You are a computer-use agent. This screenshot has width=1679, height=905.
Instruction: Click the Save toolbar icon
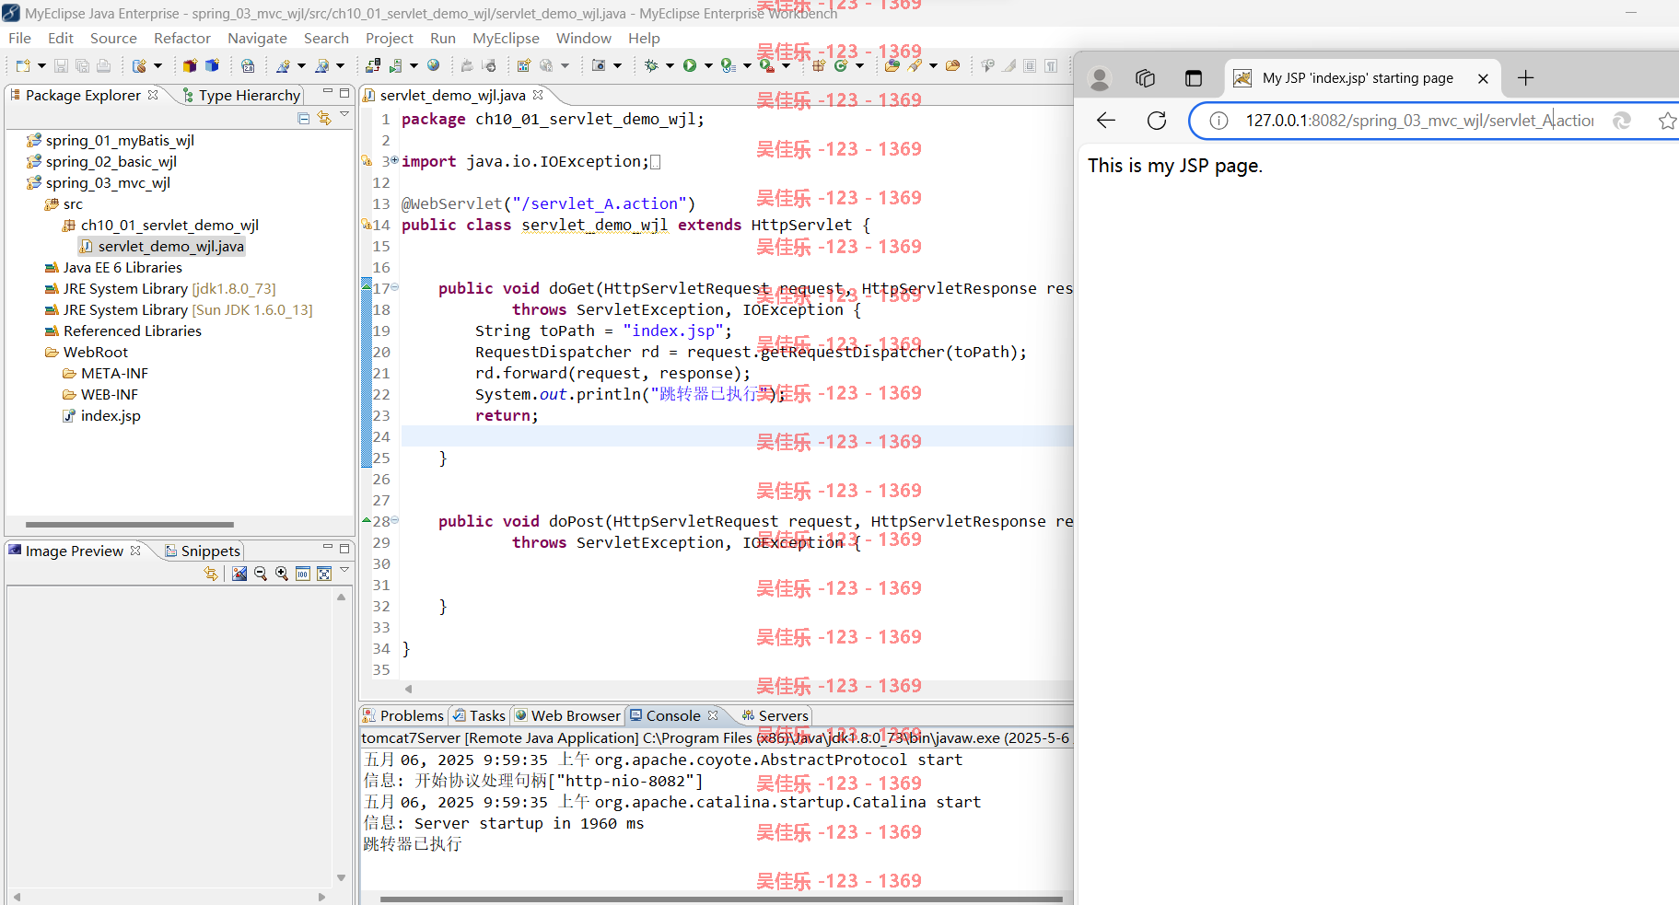(x=61, y=65)
